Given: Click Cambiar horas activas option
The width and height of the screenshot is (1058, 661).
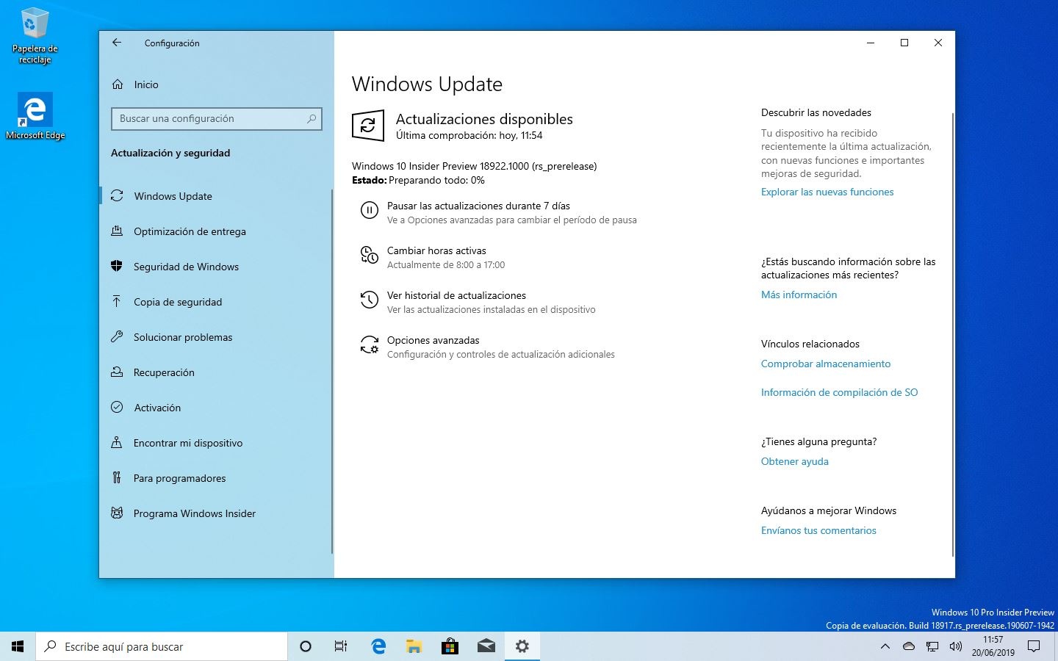Looking at the screenshot, I should click(436, 250).
